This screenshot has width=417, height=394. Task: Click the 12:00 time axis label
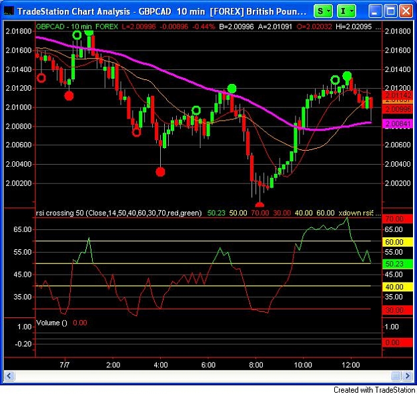pyautogui.click(x=351, y=365)
